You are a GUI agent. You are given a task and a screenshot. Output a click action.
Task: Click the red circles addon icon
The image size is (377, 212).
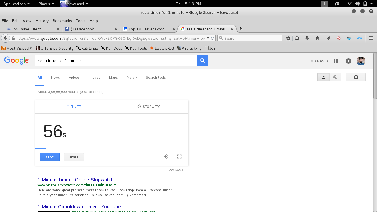[x=339, y=38]
